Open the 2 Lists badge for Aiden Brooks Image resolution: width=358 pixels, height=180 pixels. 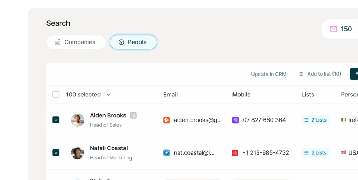(x=315, y=120)
